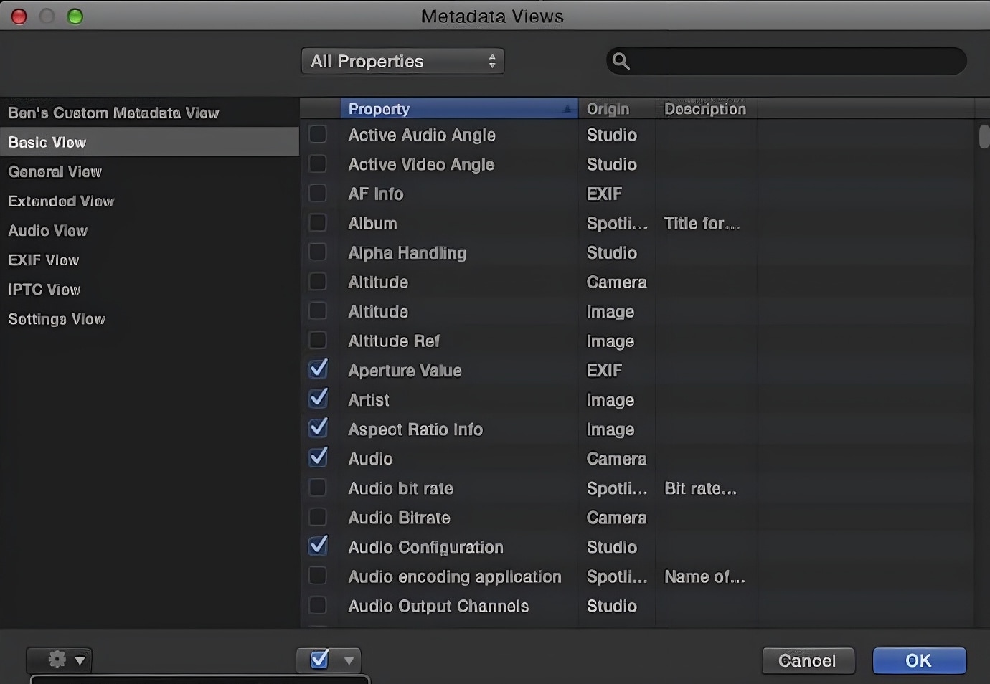
Task: Open the Settings View entry
Action: point(57,319)
